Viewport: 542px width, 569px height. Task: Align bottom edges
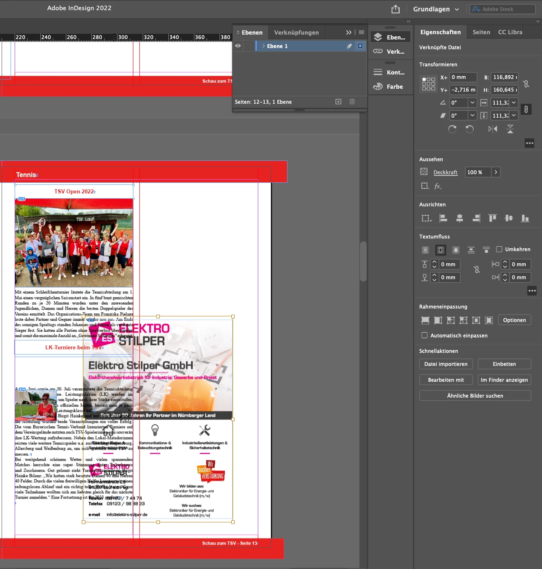[525, 219]
